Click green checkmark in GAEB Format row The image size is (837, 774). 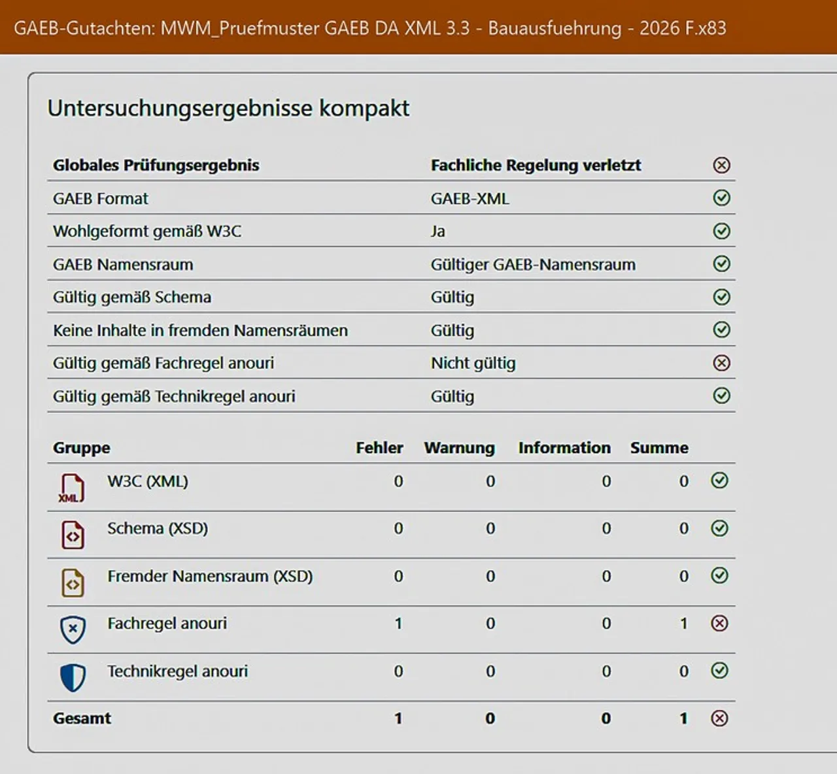[x=721, y=198]
